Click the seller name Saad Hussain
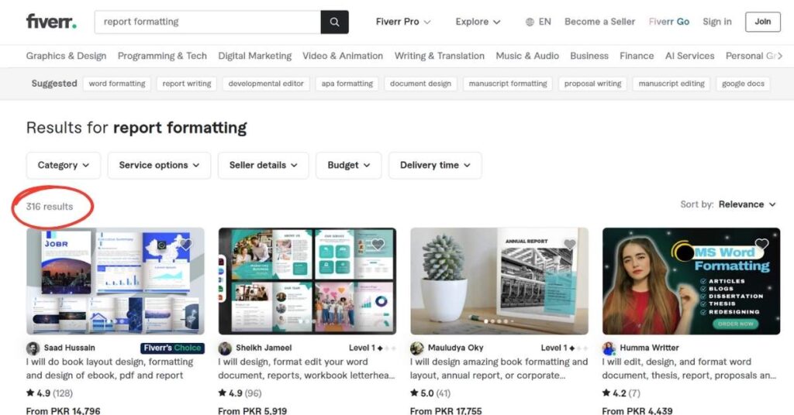794x415 pixels. tap(69, 348)
